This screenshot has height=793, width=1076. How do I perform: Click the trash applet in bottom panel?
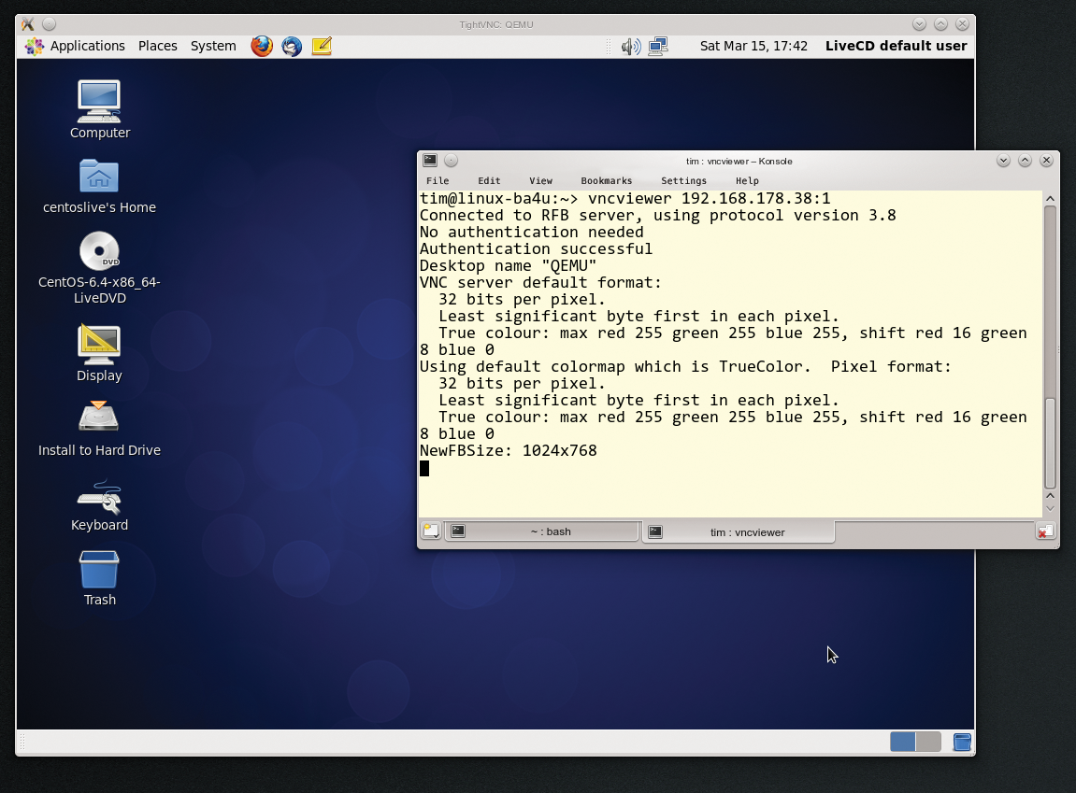click(961, 742)
